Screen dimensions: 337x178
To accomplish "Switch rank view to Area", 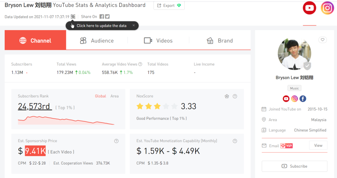I will point(115,96).
